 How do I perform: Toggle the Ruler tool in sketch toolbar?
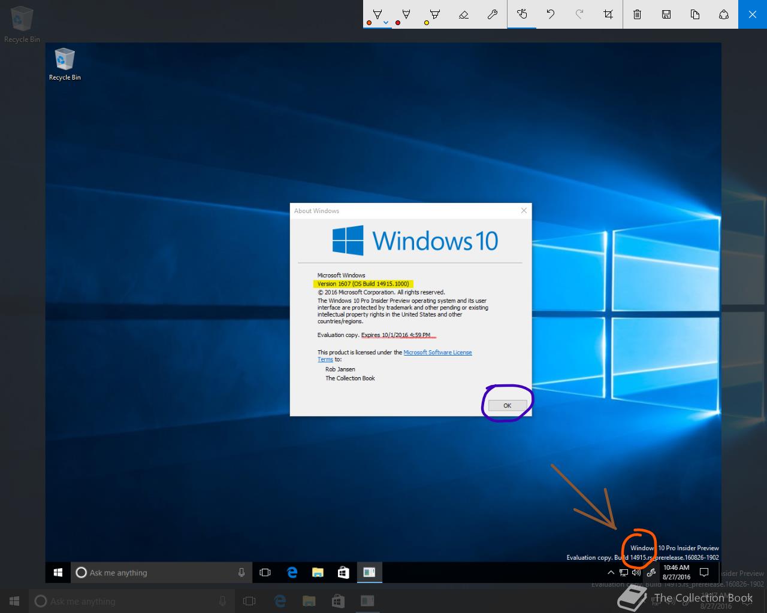[x=493, y=14]
